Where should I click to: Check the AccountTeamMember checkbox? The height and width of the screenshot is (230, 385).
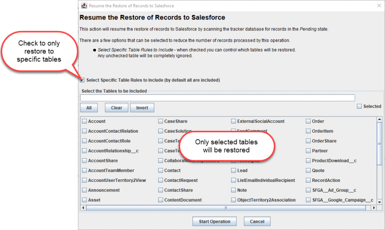point(85,170)
